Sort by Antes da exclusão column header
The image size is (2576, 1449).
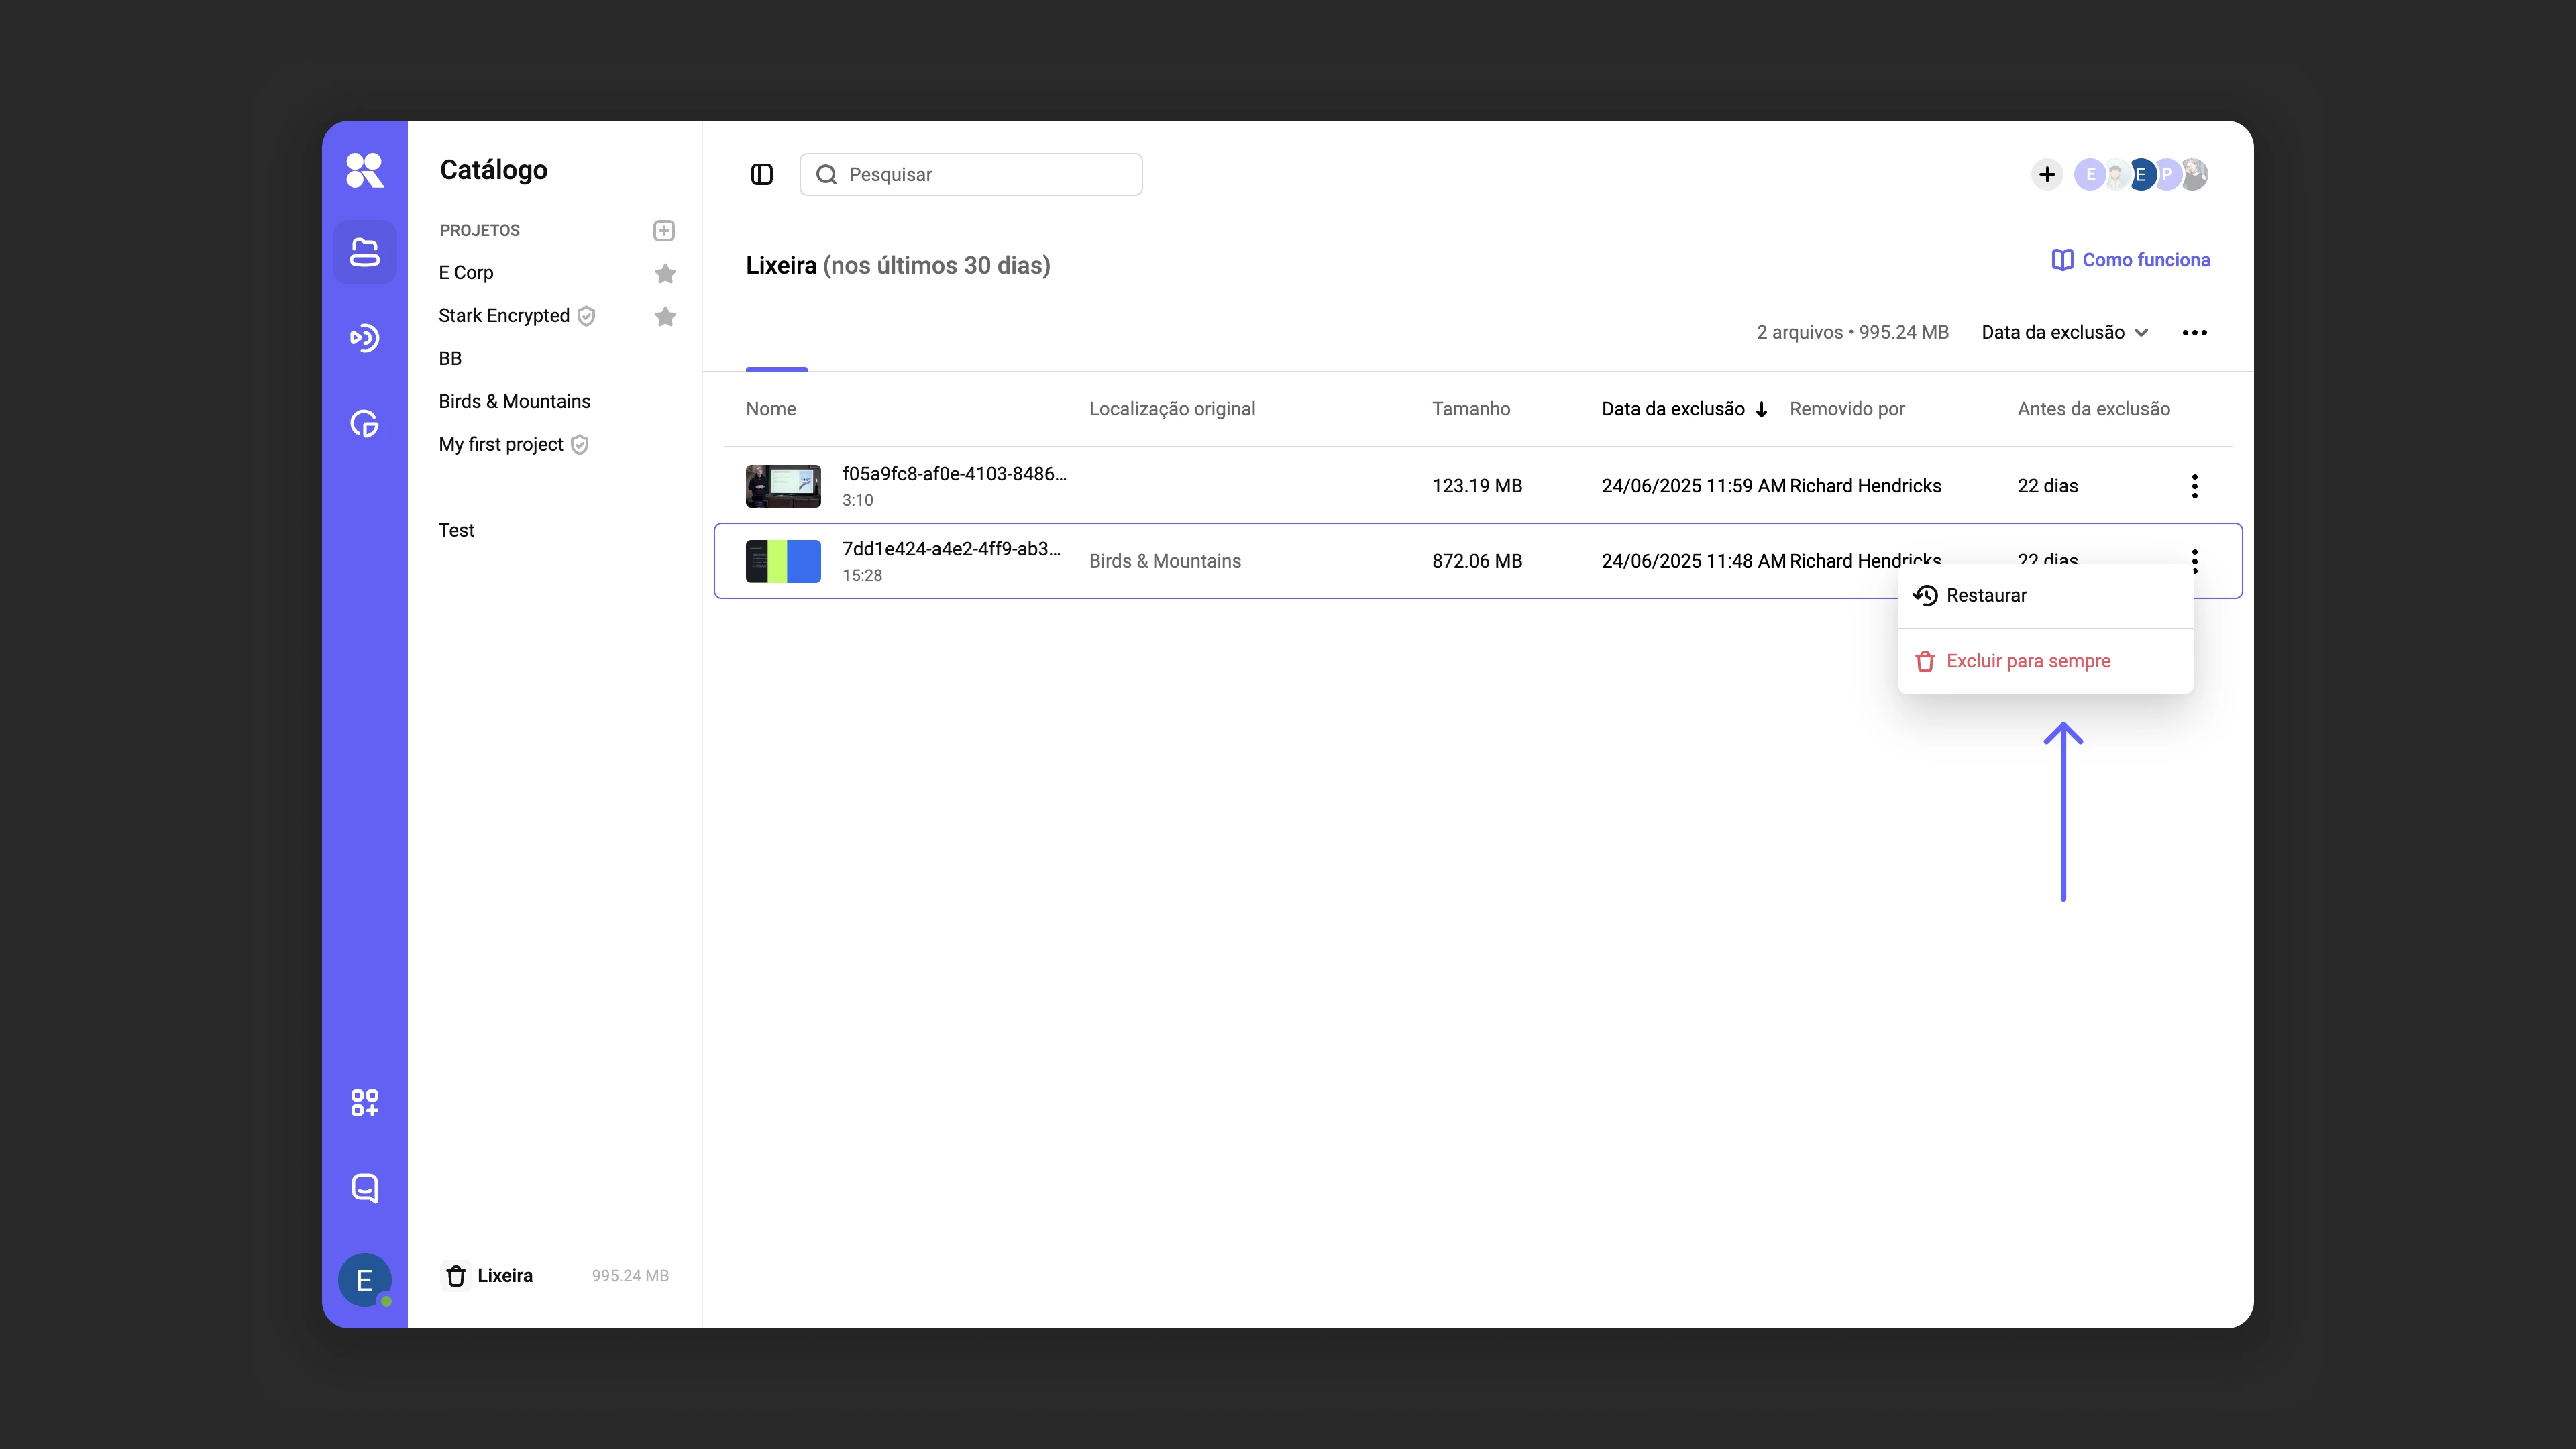tap(2094, 409)
